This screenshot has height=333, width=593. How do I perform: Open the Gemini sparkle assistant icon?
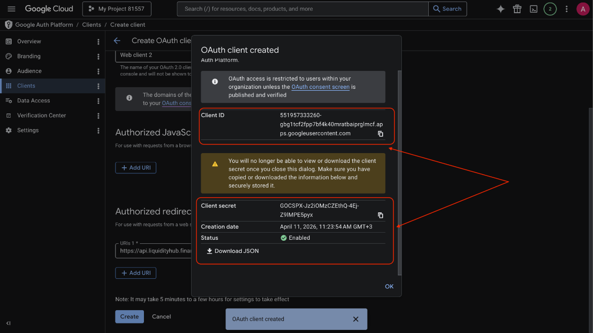(500, 9)
